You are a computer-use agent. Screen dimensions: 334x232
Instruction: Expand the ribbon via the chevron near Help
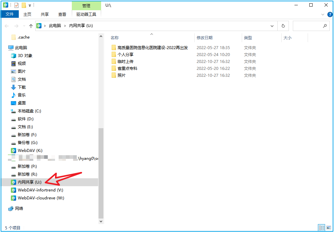coord(322,14)
